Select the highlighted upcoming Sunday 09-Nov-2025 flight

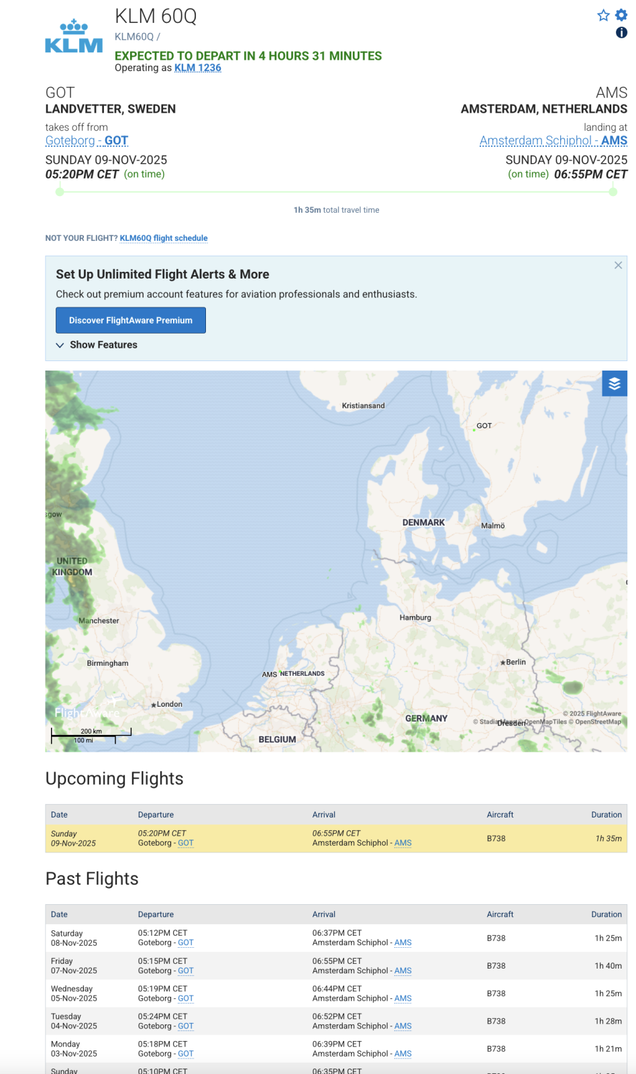pos(335,838)
